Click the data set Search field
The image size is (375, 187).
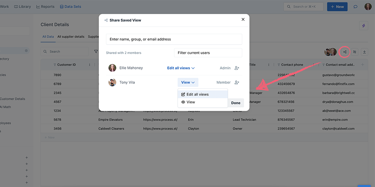pos(64,51)
